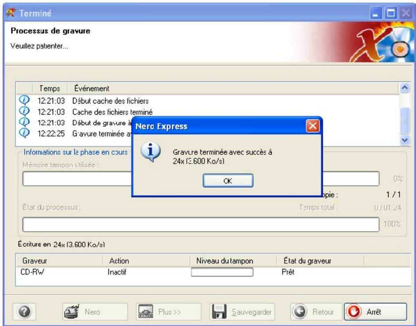The width and height of the screenshot is (416, 326).
Task: Click info icon of the 'Début cache des fichiers' row
Action: coord(24,100)
